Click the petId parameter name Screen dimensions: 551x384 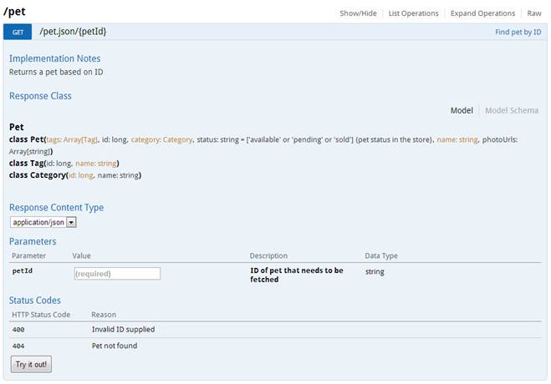click(23, 271)
